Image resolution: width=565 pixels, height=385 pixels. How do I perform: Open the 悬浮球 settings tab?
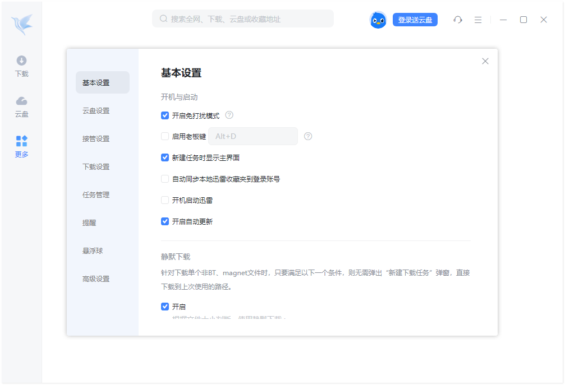[x=93, y=251]
